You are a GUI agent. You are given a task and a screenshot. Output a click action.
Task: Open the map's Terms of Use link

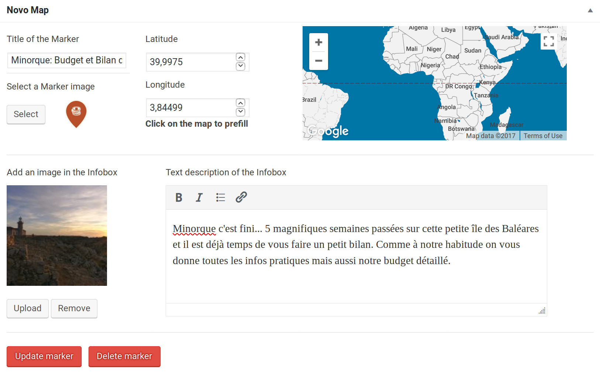tap(543, 136)
